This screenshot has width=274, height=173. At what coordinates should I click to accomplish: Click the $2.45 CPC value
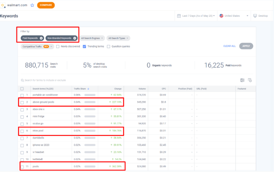point(163,145)
